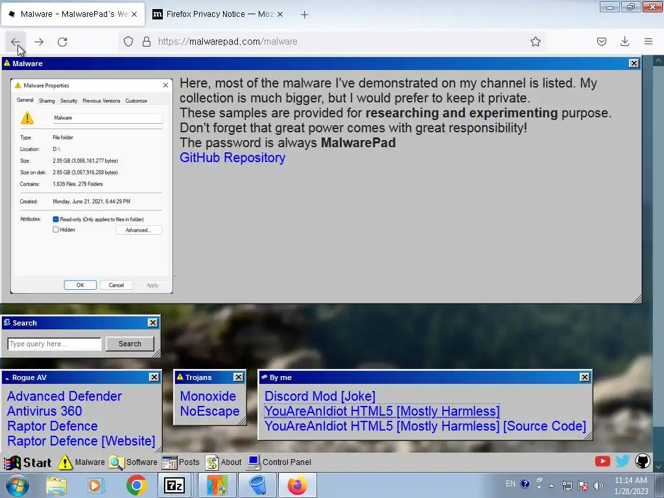Open the shield tracking protection icon
Viewport: 664px width, 498px height.
pos(128,41)
